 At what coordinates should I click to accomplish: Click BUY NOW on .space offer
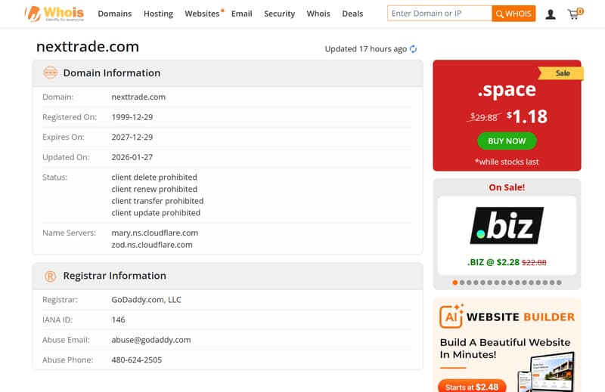pyautogui.click(x=507, y=141)
